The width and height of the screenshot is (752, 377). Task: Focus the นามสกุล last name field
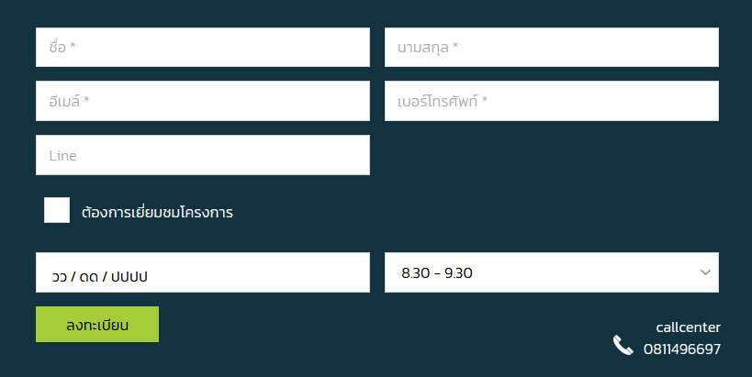[x=552, y=47]
